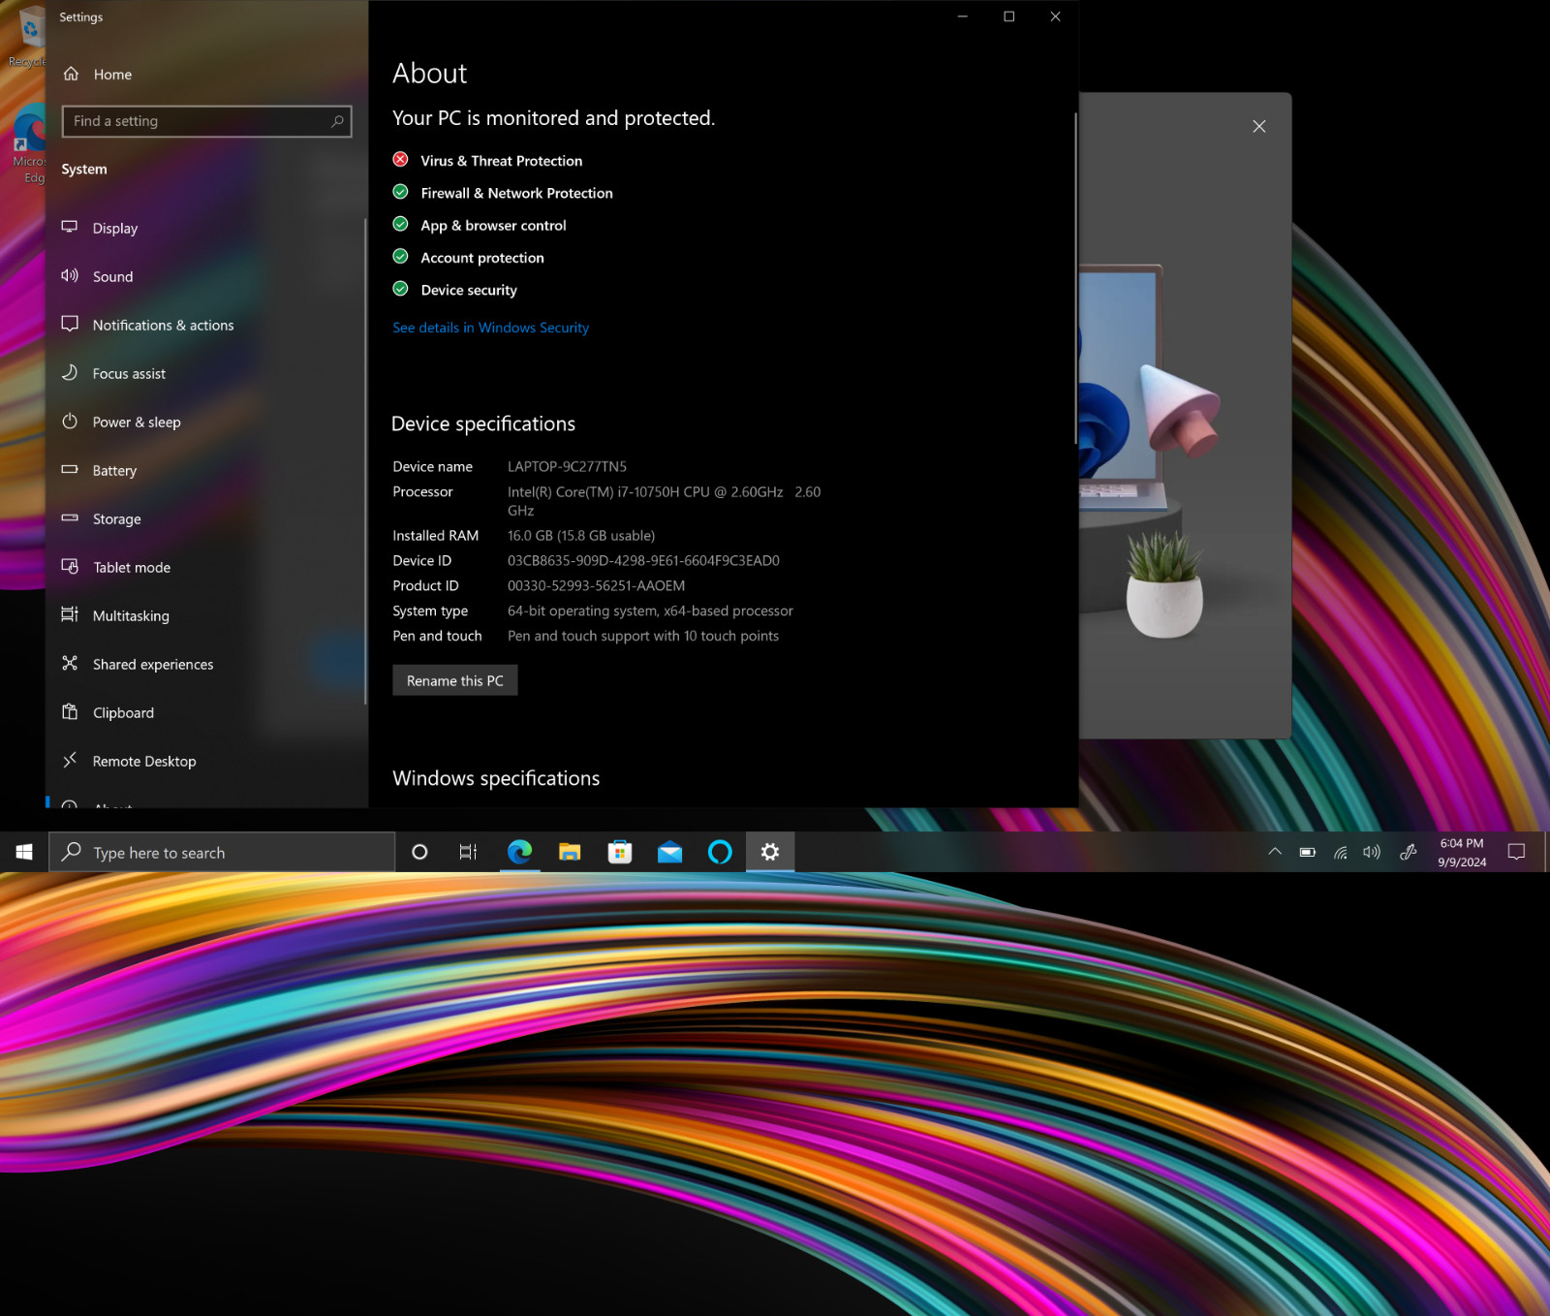
Task: Click the System type value text
Action: point(650,611)
